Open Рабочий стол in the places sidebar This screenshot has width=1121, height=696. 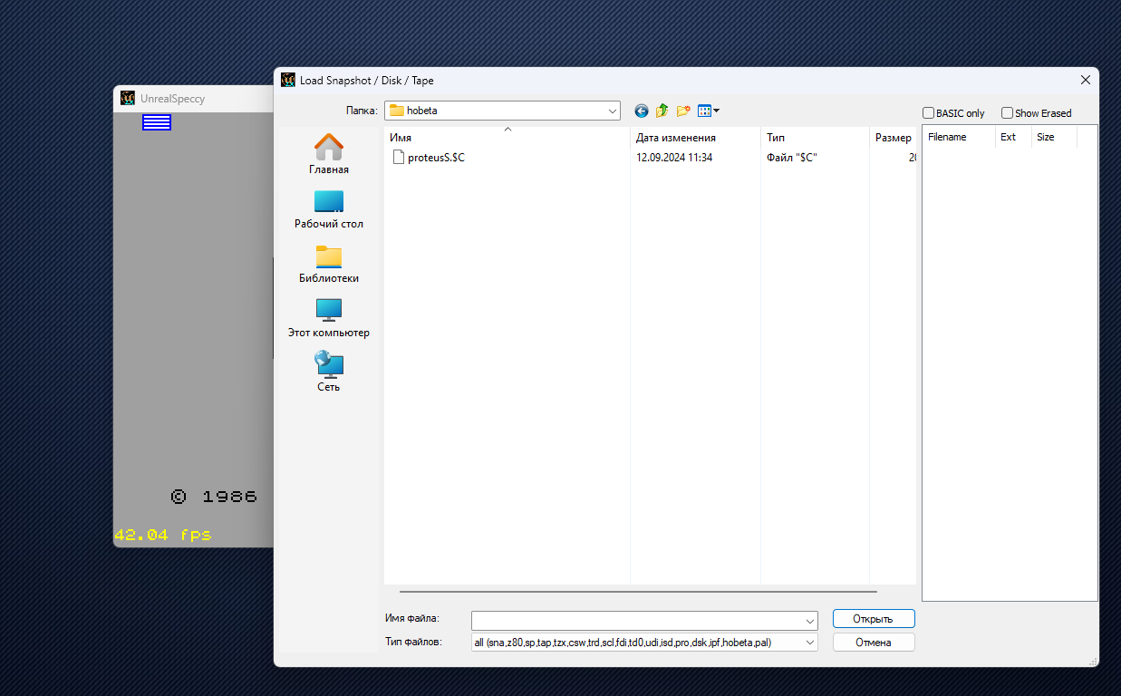[329, 208]
